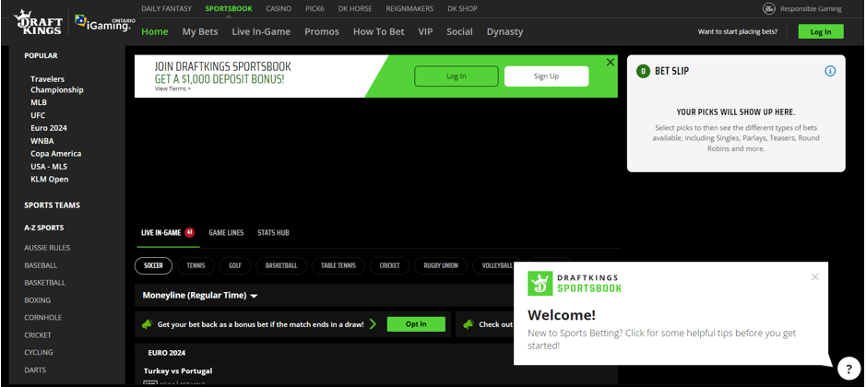Click Sign Up on the bonus banner
The height and width of the screenshot is (387, 866).
point(546,76)
